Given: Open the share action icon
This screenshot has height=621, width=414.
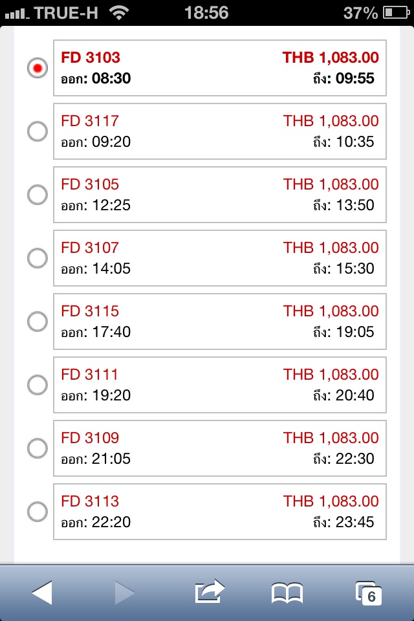Looking at the screenshot, I should (210, 591).
